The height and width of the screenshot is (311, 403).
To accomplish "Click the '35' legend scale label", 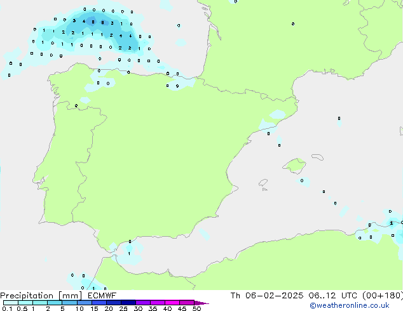I will tap(153, 308).
